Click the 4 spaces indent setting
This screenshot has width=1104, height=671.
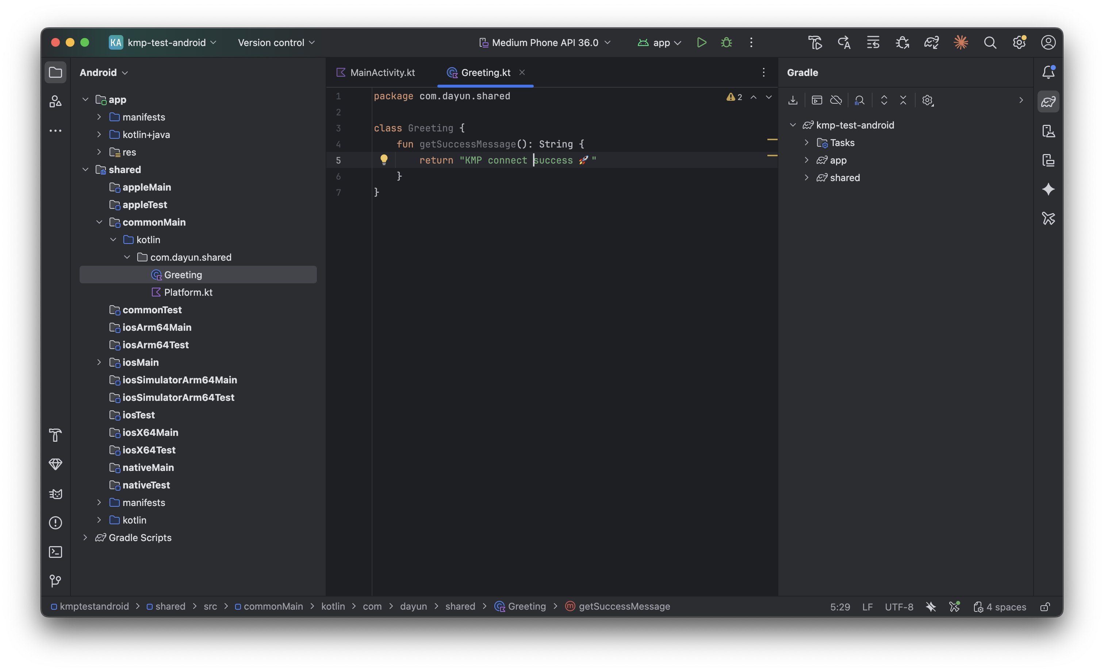tap(1005, 607)
